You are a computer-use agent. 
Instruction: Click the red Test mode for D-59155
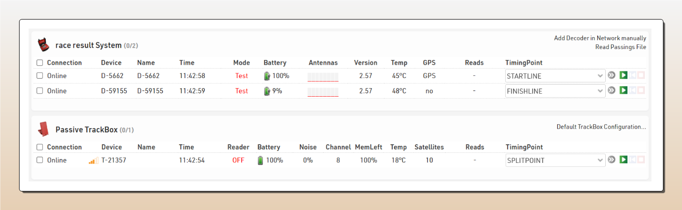click(242, 91)
